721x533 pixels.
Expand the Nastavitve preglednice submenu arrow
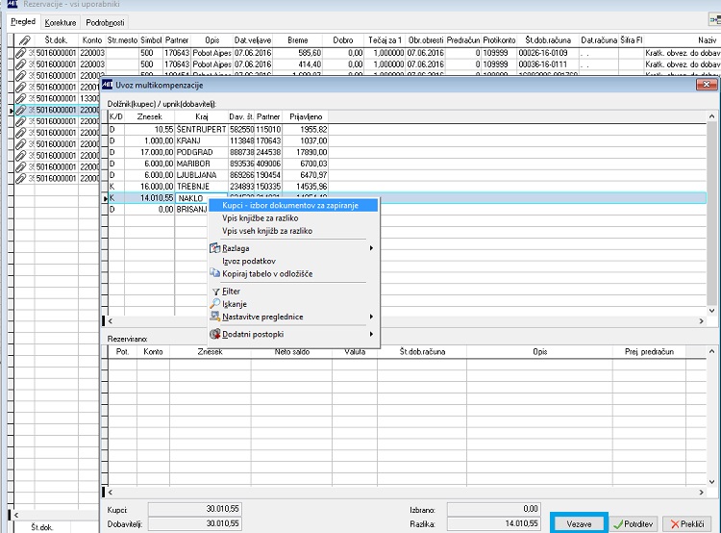[x=371, y=317]
